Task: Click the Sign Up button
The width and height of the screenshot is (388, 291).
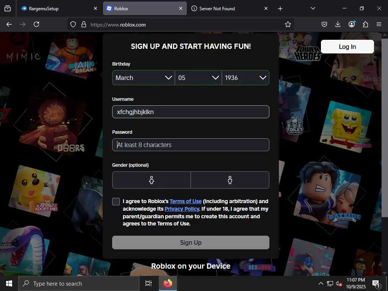Action: [x=191, y=242]
